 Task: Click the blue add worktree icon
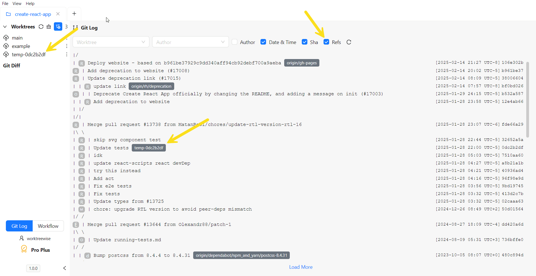58,26
